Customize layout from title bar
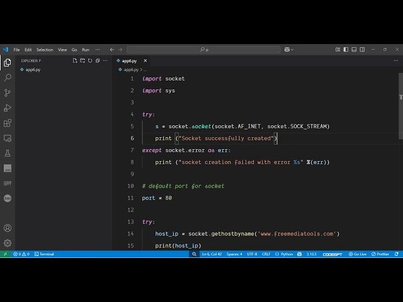This screenshot has height=302, width=403. [338, 50]
